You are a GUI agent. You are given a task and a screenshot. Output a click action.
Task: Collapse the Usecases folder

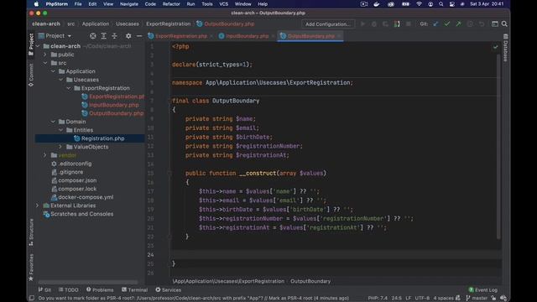tap(60, 80)
